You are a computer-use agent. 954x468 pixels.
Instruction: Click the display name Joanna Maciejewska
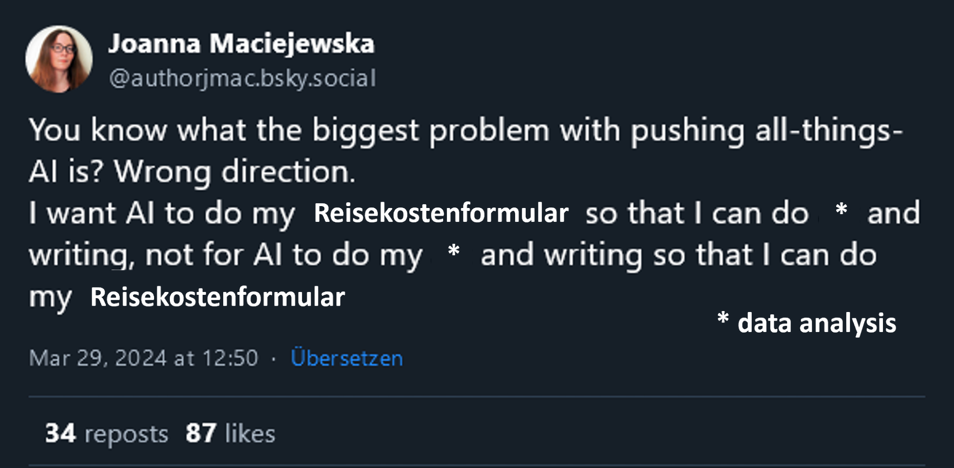coord(241,44)
